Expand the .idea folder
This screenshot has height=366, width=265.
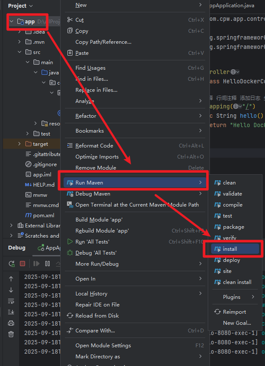pos(20,32)
